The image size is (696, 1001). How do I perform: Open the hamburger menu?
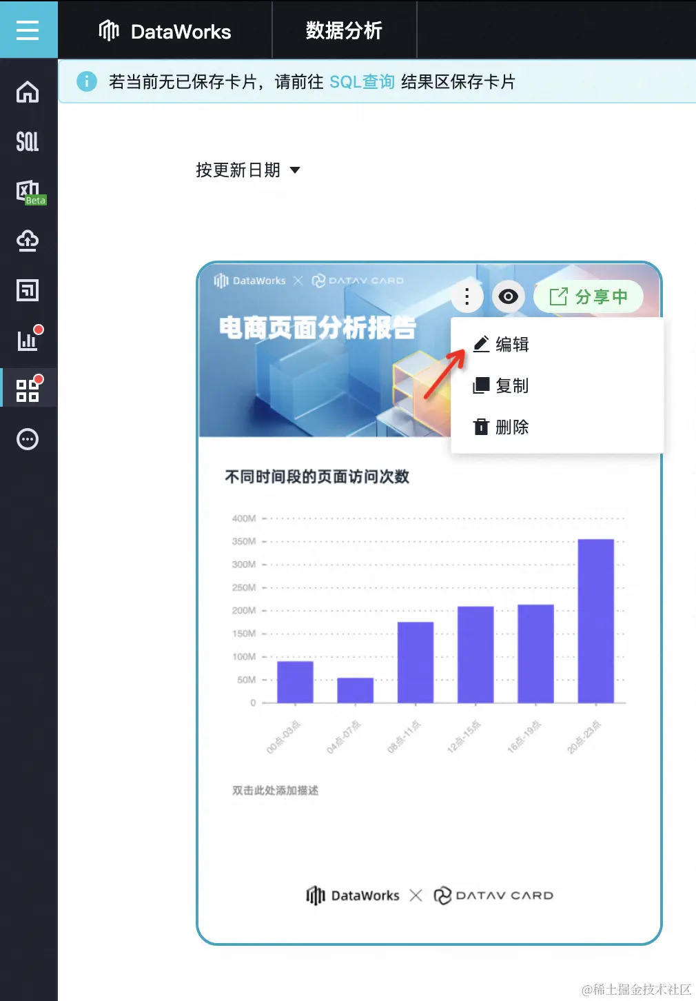click(28, 30)
